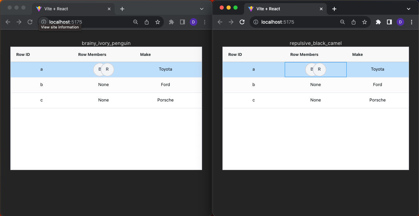Select row ID 'b' cell in brainy_ivory_penguin table

(x=42, y=85)
